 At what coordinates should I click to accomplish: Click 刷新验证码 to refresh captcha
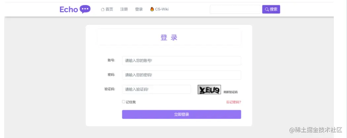(x=230, y=92)
